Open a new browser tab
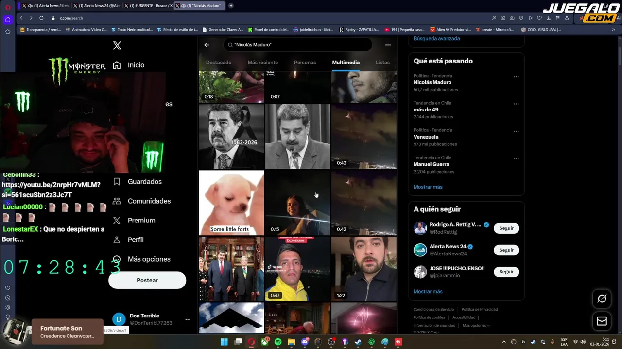 coord(231,6)
